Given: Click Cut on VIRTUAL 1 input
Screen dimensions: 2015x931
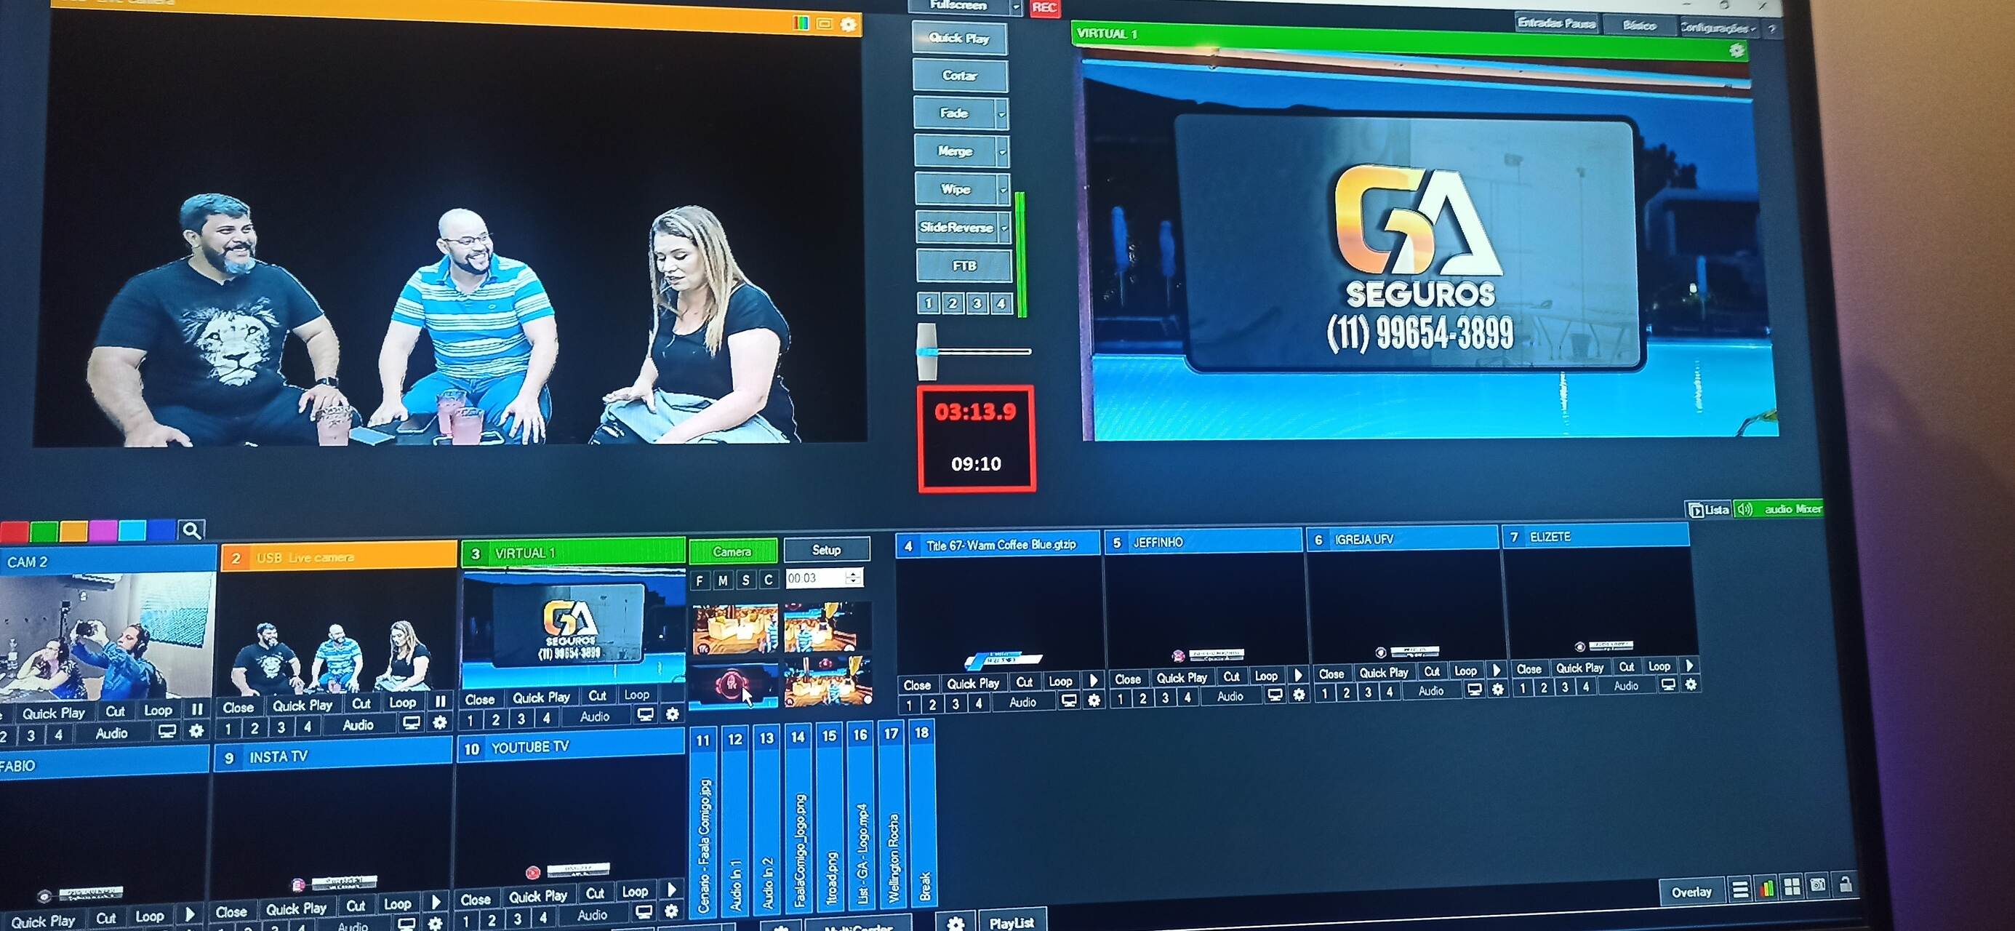Looking at the screenshot, I should 598,695.
